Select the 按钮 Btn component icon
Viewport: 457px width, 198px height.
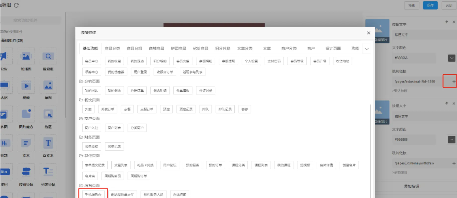coord(5,172)
